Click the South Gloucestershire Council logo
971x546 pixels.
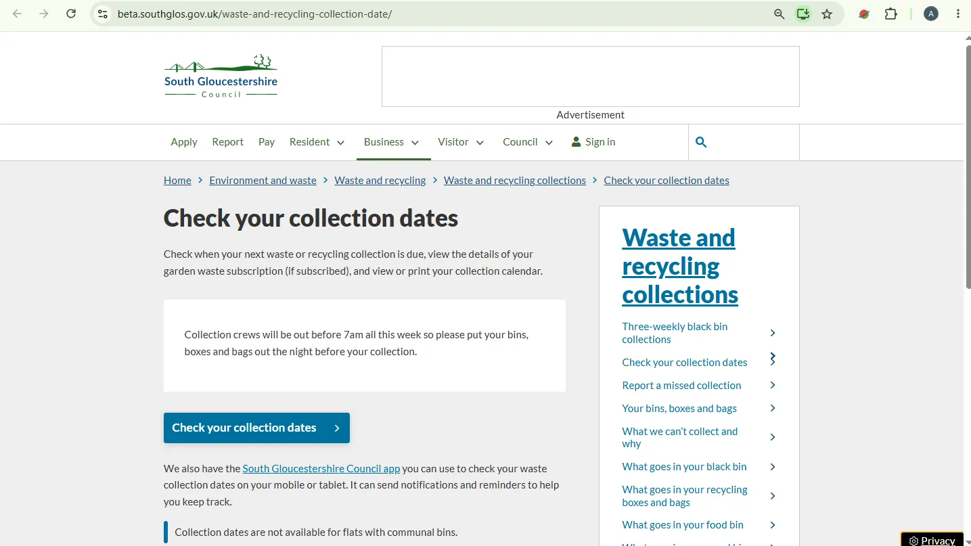coord(221,76)
